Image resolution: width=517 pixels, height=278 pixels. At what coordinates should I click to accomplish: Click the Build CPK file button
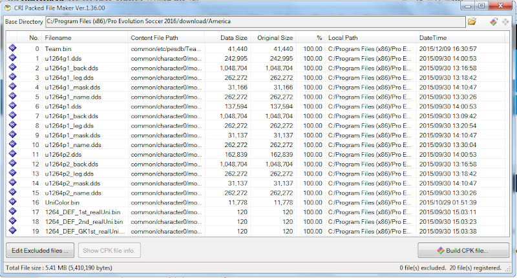coord(463,251)
